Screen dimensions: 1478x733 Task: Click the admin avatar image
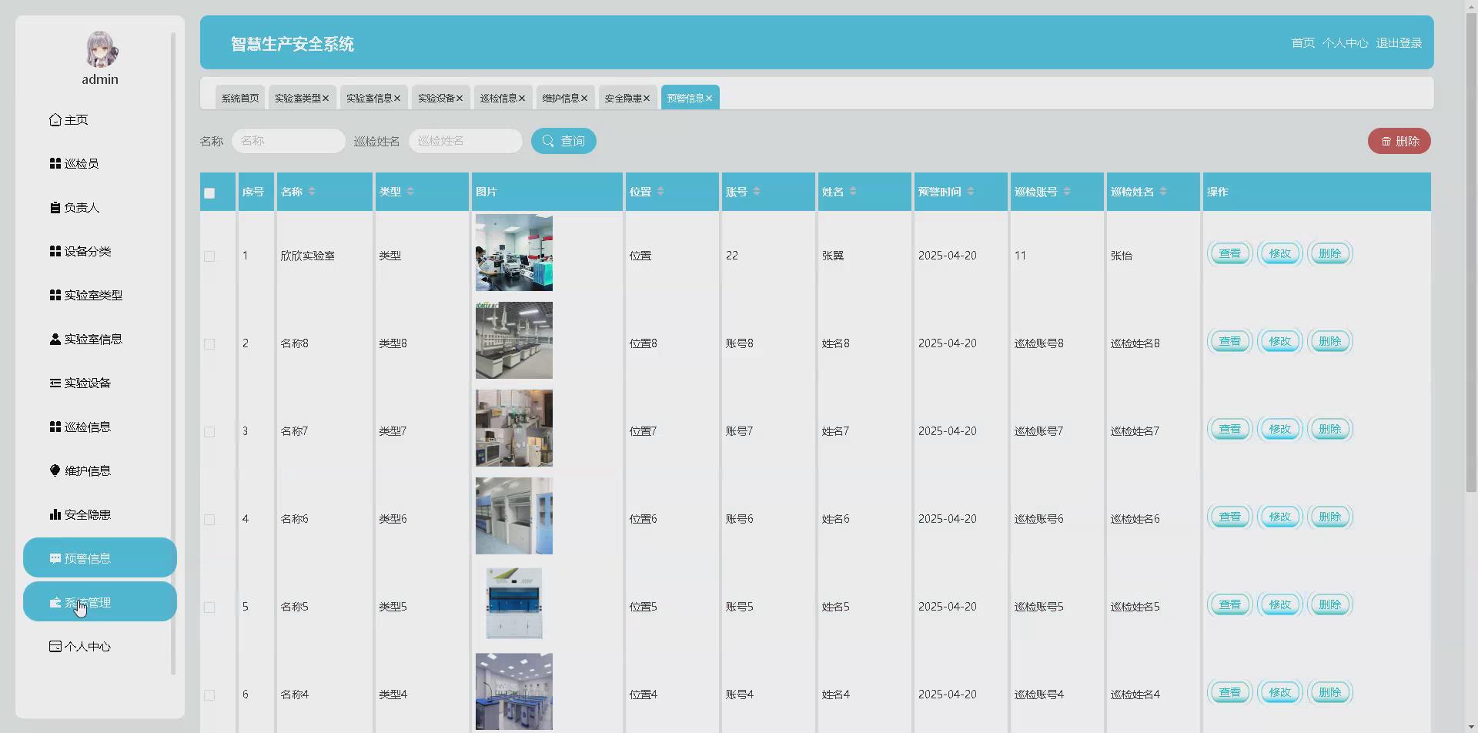[x=100, y=49]
